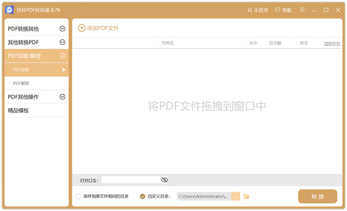Expand the 其他转换PDF section
Viewport: 347px width, 211px height.
[37, 42]
